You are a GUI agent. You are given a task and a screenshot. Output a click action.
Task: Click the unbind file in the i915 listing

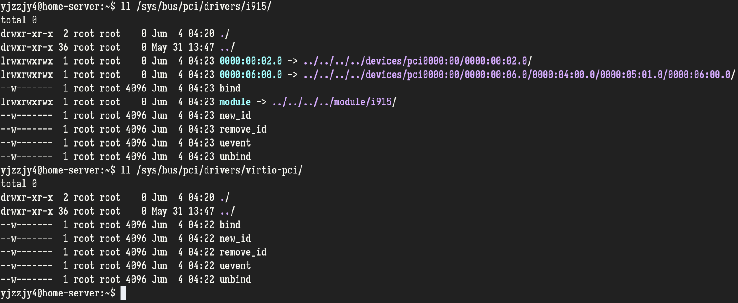coord(235,156)
